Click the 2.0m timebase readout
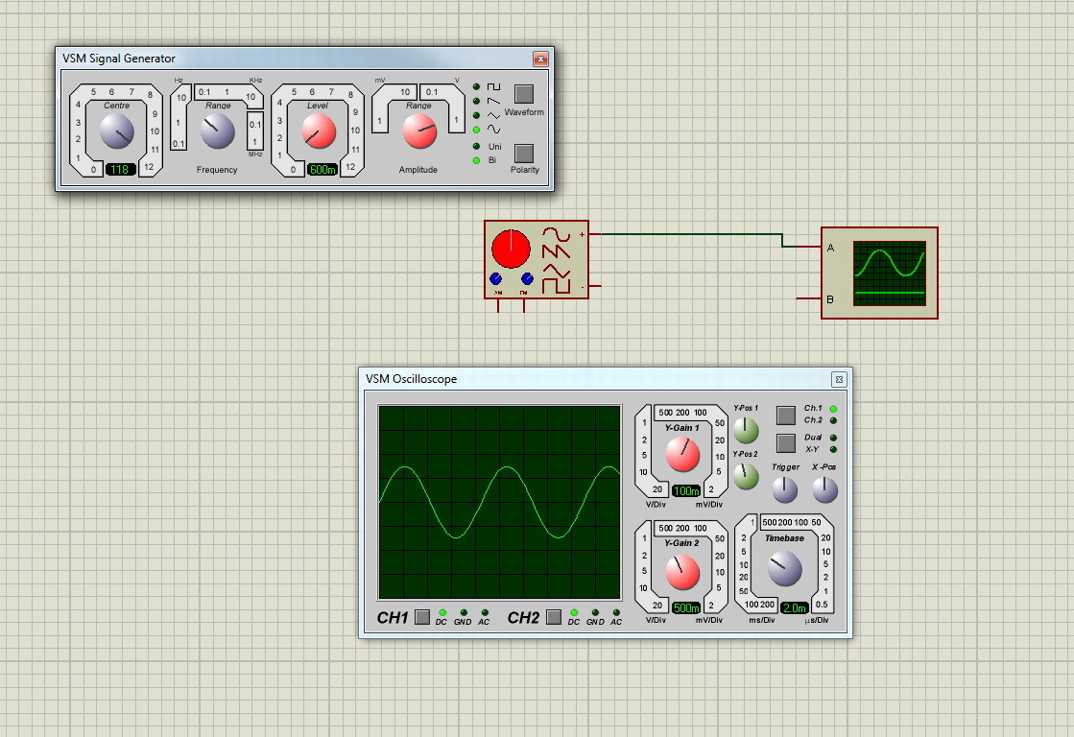This screenshot has width=1074, height=737. pyautogui.click(x=795, y=607)
